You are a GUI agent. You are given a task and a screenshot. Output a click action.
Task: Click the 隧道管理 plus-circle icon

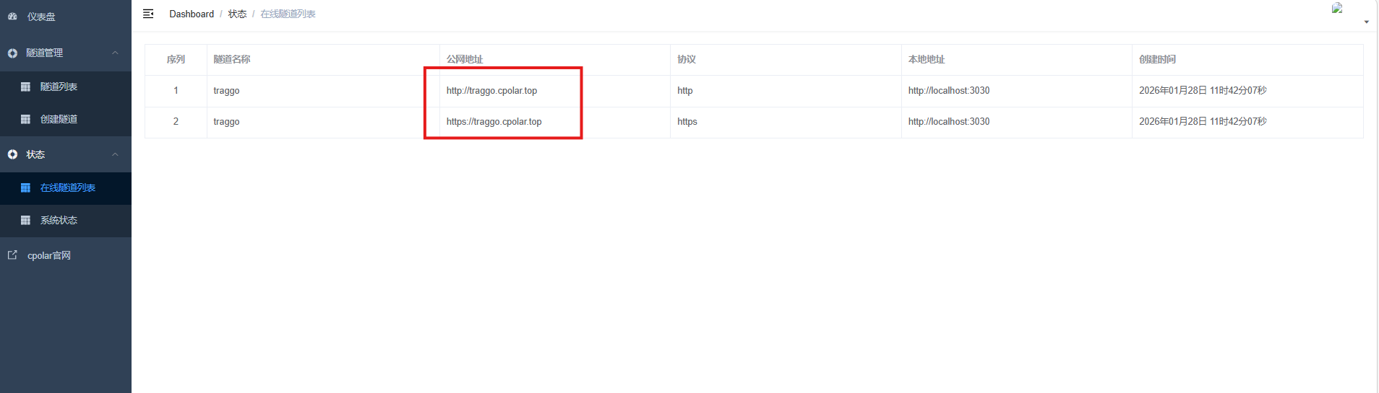click(x=12, y=53)
